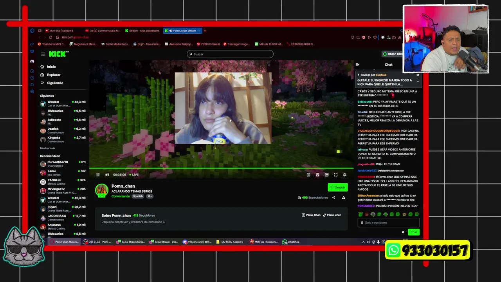Open Opera sidebar history clock icon
Image resolution: width=501 pixels, height=282 pixels.
32,78
